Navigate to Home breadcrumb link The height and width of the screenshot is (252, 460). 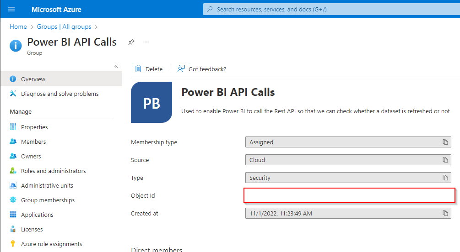pos(18,27)
